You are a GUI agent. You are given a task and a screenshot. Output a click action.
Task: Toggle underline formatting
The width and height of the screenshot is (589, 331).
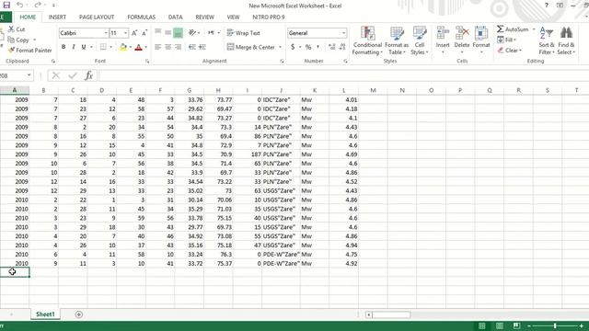84,47
